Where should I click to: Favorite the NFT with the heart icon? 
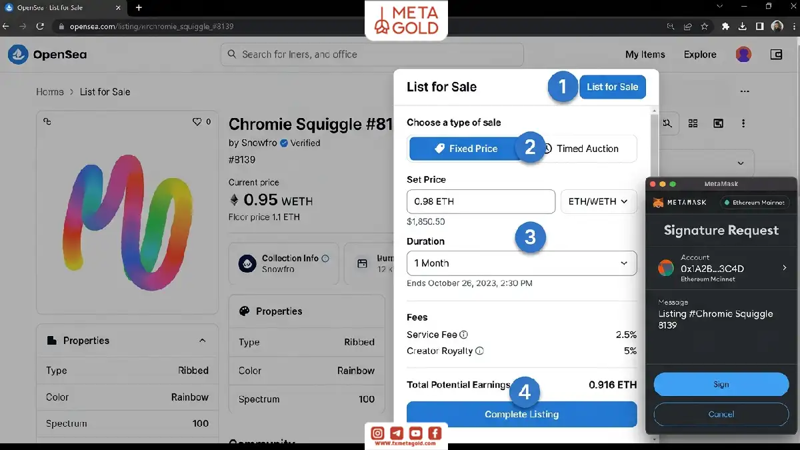197,122
